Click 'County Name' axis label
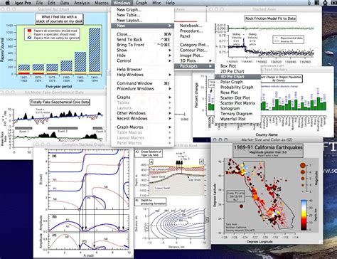The image size is (337, 259). (267, 134)
